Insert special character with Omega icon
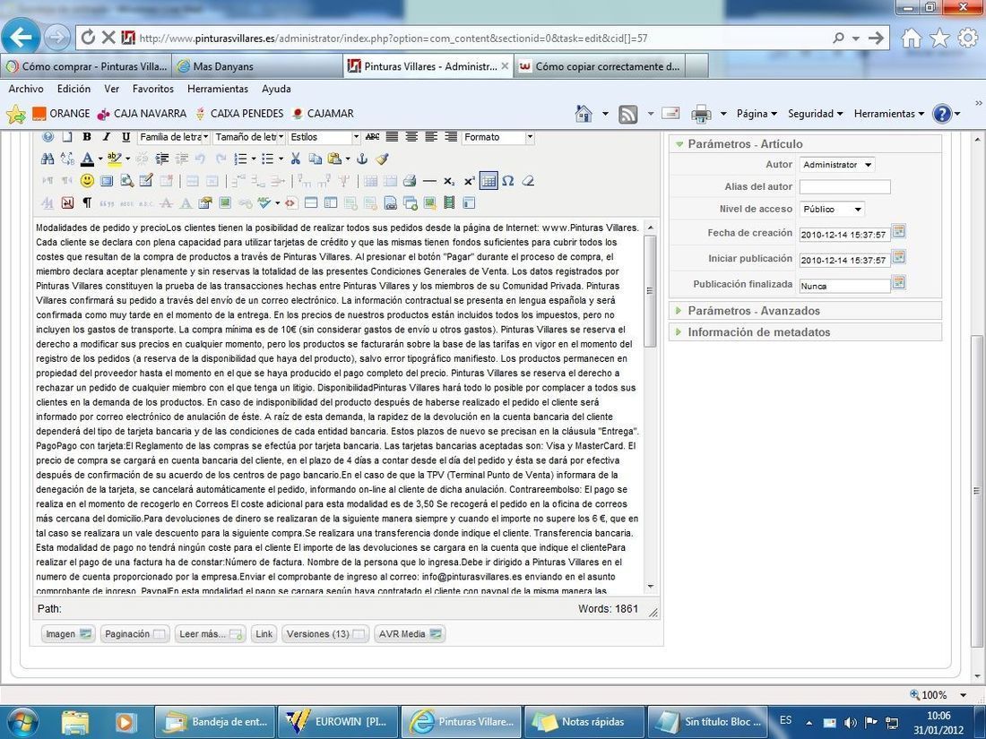Image resolution: width=986 pixels, height=739 pixels. (508, 181)
